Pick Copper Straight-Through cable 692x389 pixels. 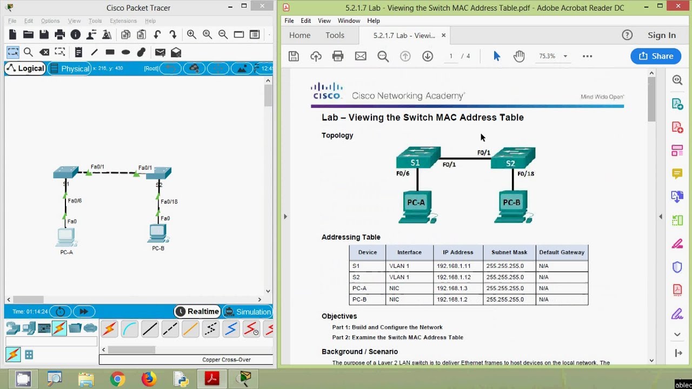pos(150,328)
